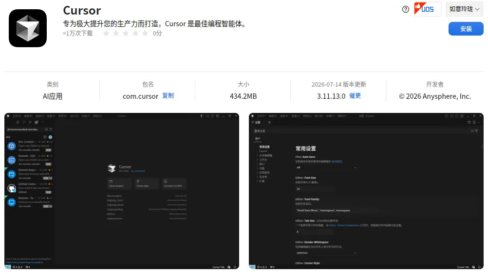Click the Remote - SSH extension icon
The height and width of the screenshot is (274, 488).
click(x=12, y=160)
